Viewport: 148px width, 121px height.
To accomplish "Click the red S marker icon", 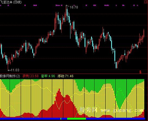I will click(x=140, y=72).
